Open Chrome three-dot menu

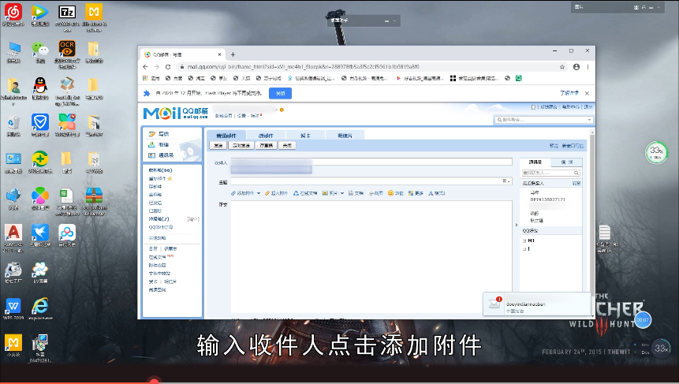tap(588, 67)
